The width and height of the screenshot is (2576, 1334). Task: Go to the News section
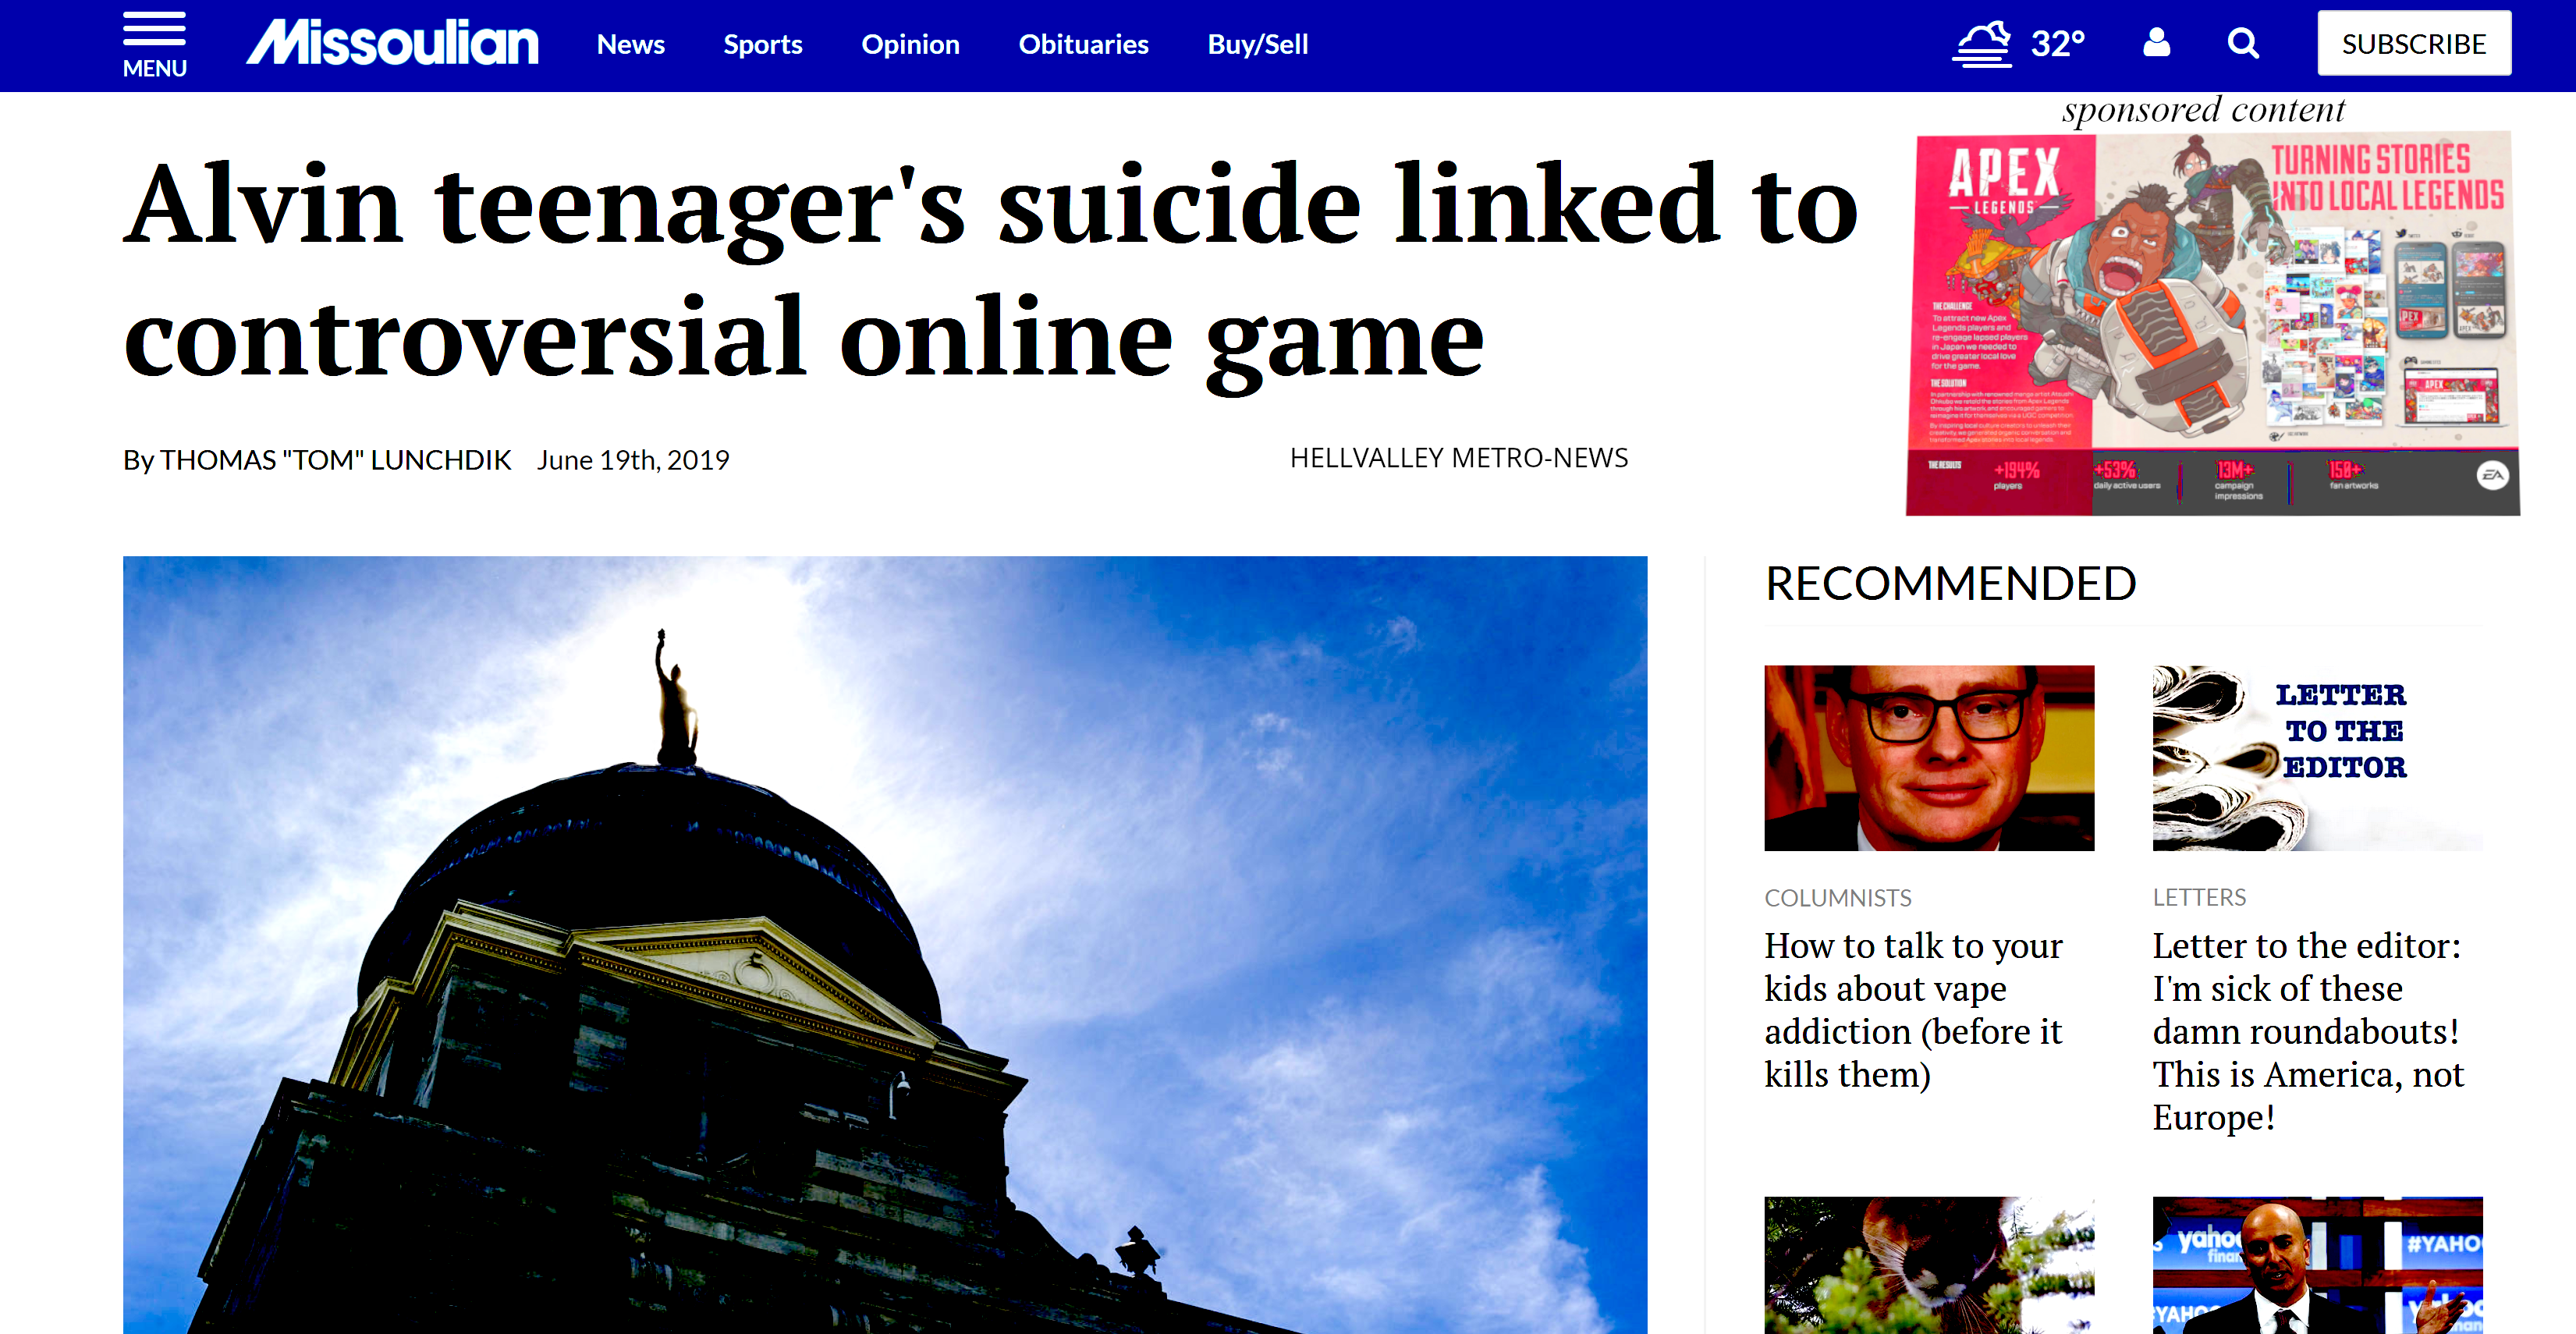tap(630, 44)
